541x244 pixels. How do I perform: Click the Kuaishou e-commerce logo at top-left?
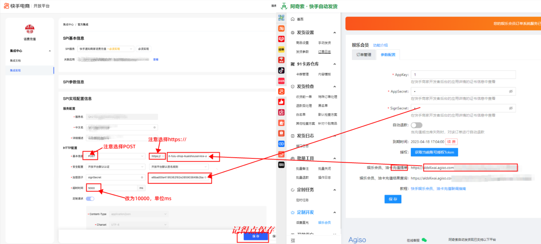[x=17, y=6]
